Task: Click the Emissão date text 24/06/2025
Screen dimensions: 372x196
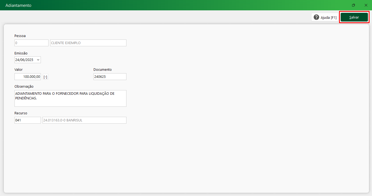Action: click(x=24, y=60)
